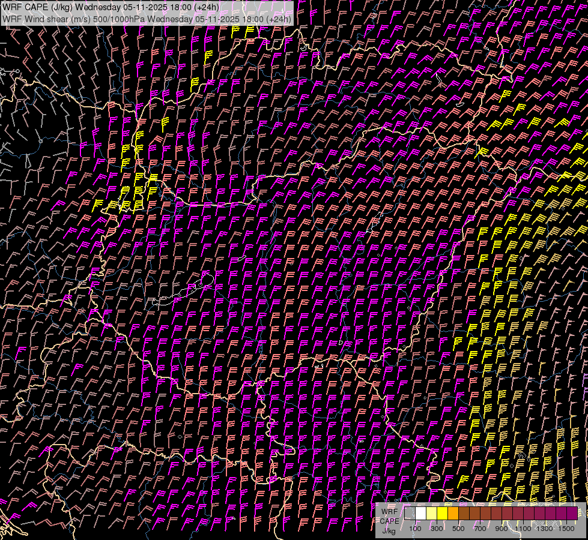Click the 500 legend tick label

pyautogui.click(x=458, y=529)
